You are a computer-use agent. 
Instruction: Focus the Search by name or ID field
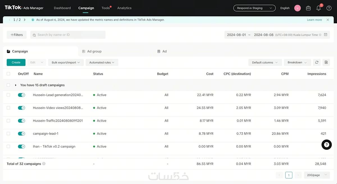point(68,35)
